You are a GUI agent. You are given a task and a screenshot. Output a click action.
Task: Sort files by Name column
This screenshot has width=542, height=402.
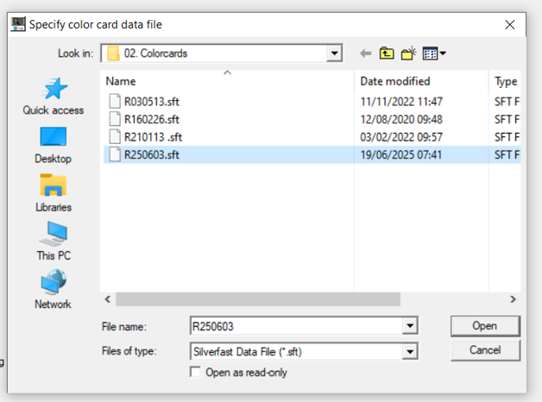(228, 81)
